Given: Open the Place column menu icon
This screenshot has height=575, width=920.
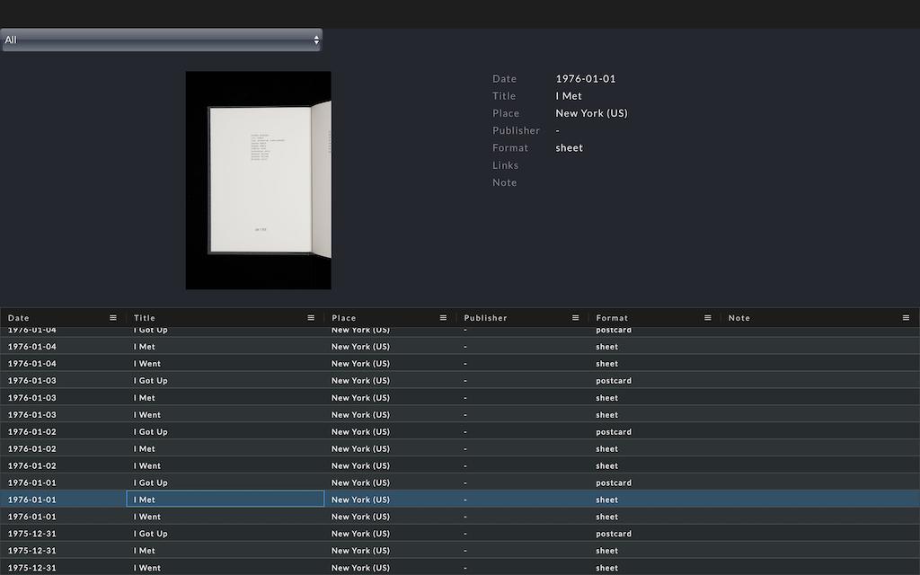Looking at the screenshot, I should [x=443, y=317].
